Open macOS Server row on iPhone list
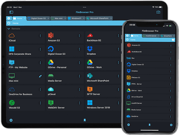 pos(150,103)
